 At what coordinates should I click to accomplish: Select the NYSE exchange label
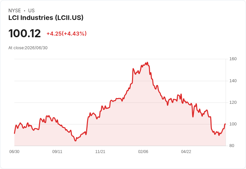pyautogui.click(x=15, y=11)
